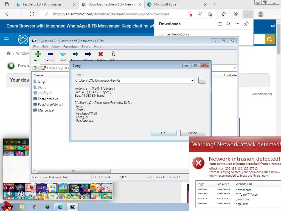Open a new tab with plus button
The image size is (281, 211).
tap(215, 4)
